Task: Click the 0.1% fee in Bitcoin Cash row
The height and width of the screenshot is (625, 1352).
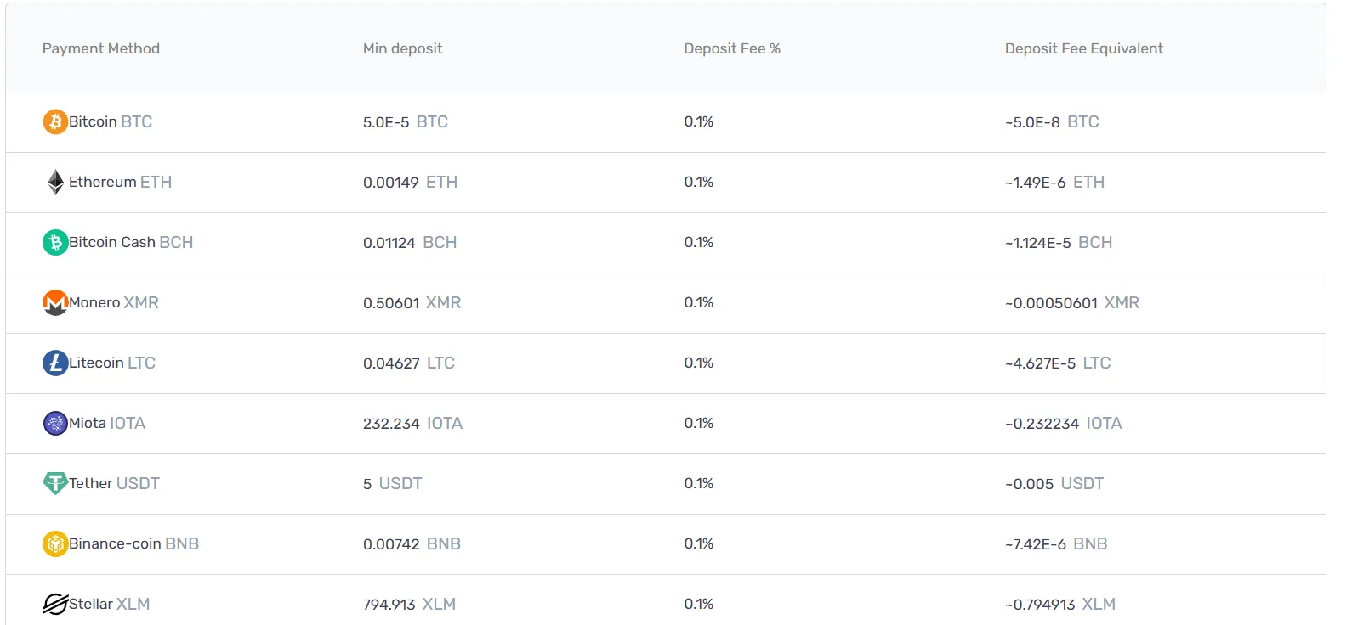Action: coord(699,242)
